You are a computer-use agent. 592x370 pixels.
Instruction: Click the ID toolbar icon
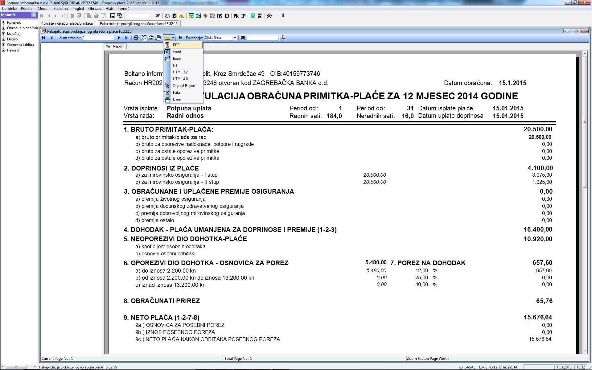click(227, 16)
